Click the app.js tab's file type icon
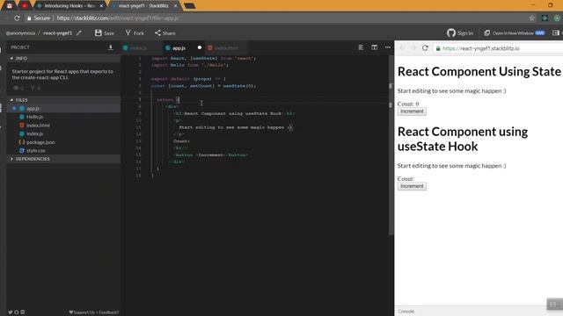563x316 pixels. [168, 47]
